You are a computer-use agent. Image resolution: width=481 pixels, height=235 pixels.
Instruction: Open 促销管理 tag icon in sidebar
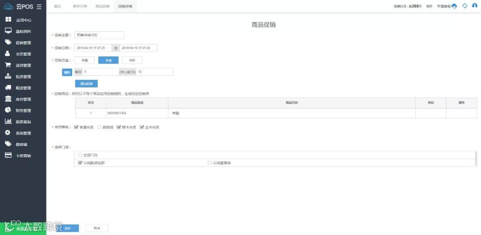click(x=8, y=42)
